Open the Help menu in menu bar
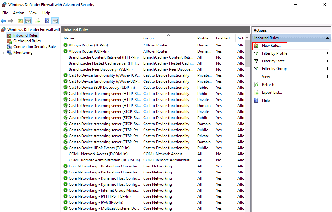This screenshot has width=332, height=212. [46, 13]
